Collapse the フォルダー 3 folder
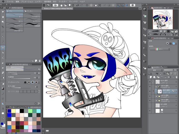Screen dimensions: 179x134 pyautogui.click(x=156, y=87)
